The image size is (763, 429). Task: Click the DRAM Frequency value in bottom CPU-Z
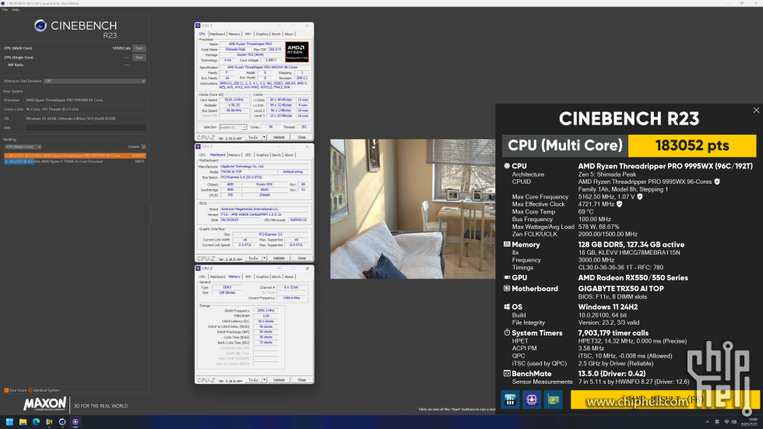[x=265, y=311]
